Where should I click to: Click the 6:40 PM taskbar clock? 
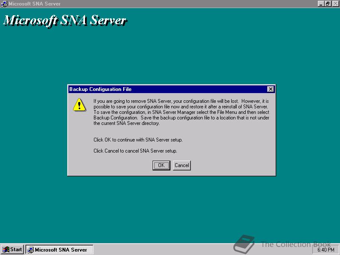tap(326, 249)
